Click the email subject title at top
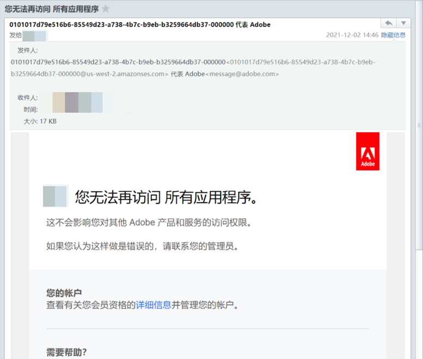This screenshot has width=423, height=359. 52,9
